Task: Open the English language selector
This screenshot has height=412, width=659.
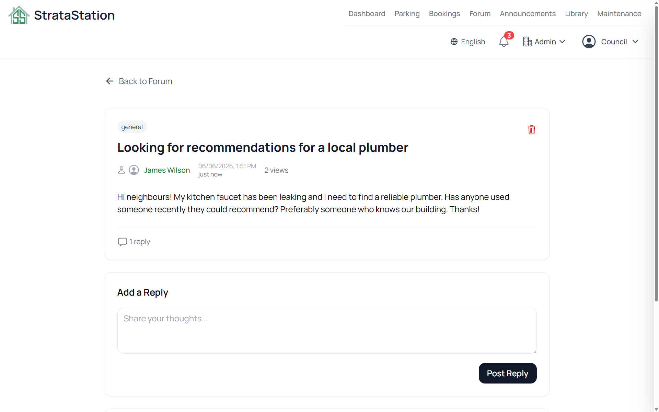Action: pos(468,42)
